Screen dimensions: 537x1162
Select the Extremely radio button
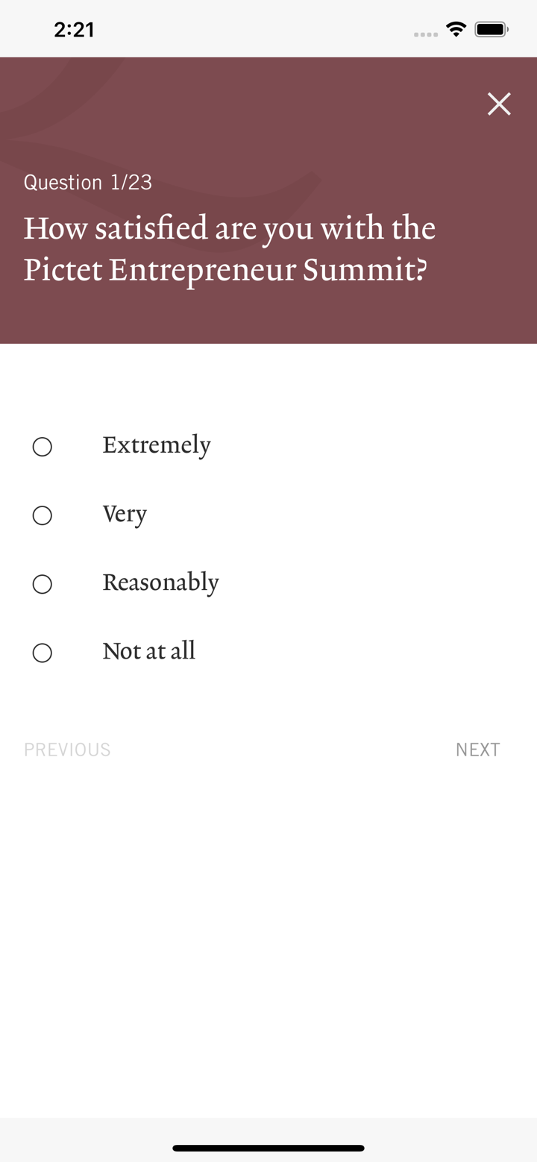tap(43, 447)
